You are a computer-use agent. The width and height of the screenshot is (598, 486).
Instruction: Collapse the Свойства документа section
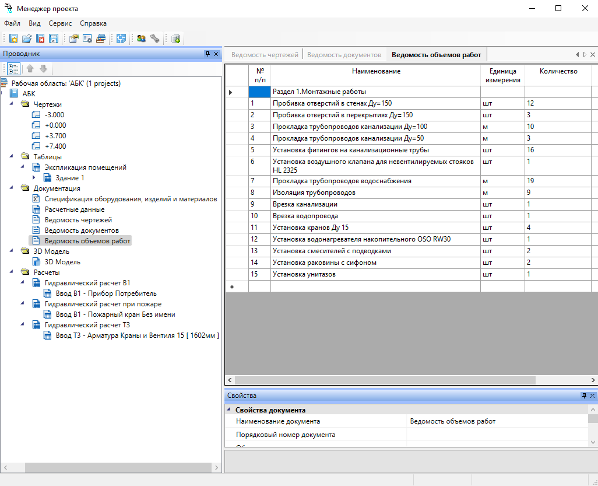229,410
